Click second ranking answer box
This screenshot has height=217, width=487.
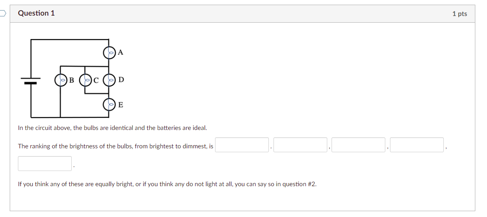pos(300,145)
